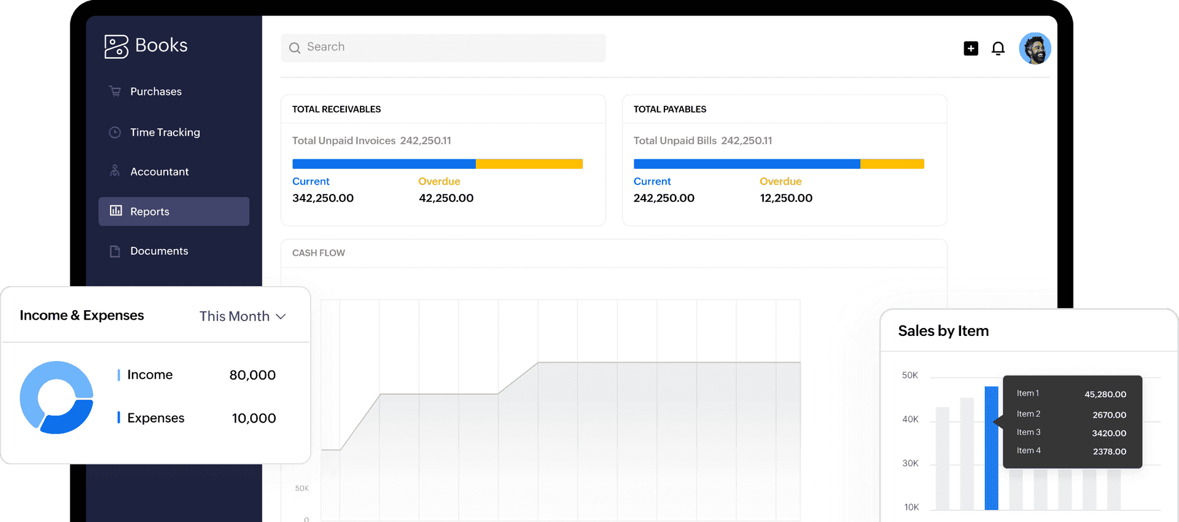Click the Overdue payables label
Image resolution: width=1179 pixels, height=522 pixels.
click(x=780, y=181)
